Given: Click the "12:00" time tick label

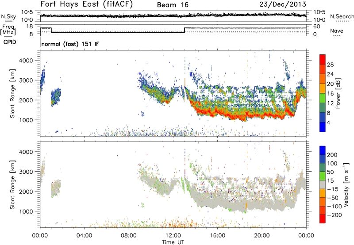Looking at the screenshot, I should click(x=173, y=236).
